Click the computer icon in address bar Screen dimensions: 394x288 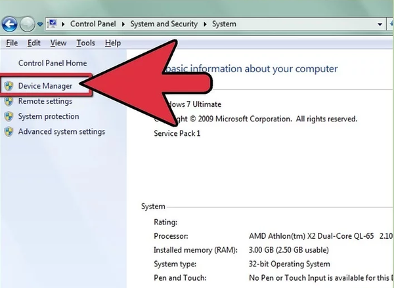click(51, 25)
